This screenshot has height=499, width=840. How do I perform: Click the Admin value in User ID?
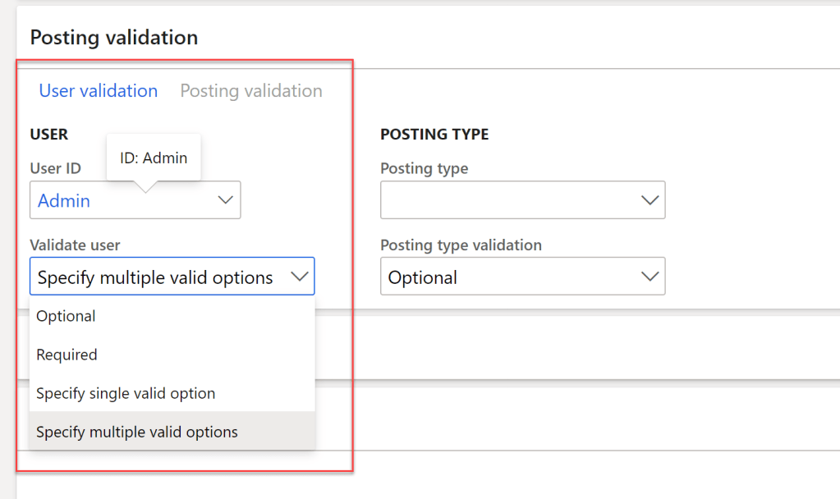click(x=64, y=201)
